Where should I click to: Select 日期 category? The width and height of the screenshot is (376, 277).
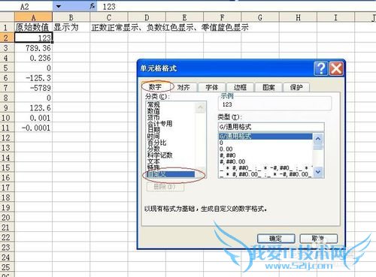[153, 130]
